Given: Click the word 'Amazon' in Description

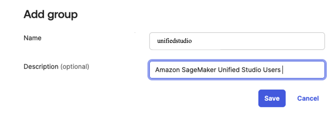Looking at the screenshot, I should (x=166, y=70).
